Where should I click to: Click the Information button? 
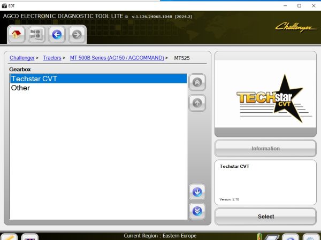pyautogui.click(x=265, y=149)
